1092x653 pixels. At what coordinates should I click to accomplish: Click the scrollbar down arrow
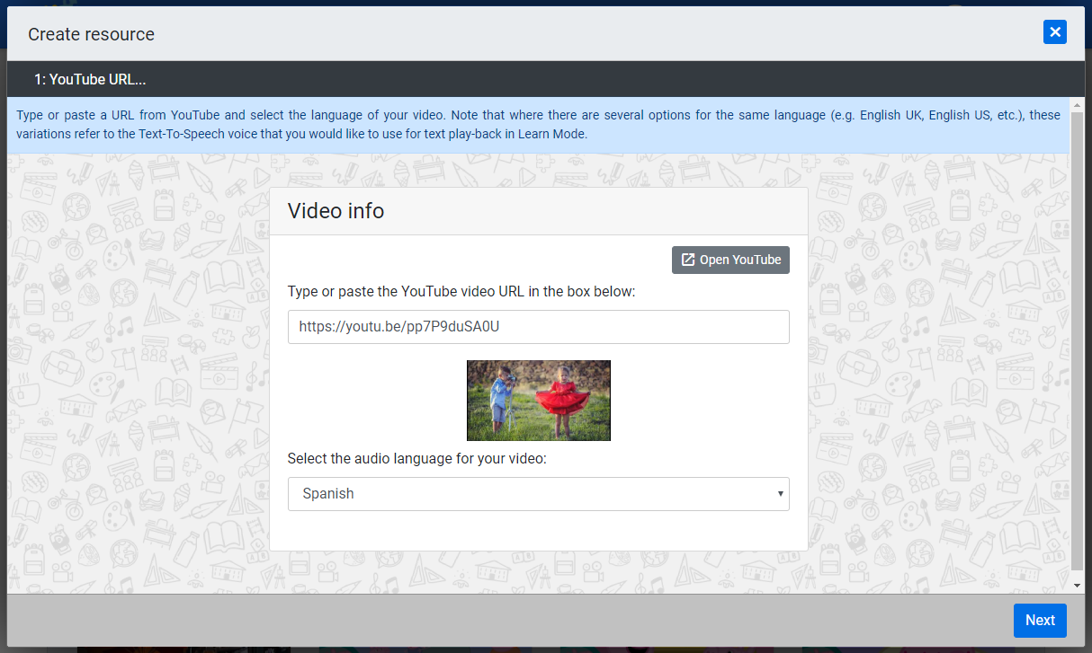(x=1077, y=586)
